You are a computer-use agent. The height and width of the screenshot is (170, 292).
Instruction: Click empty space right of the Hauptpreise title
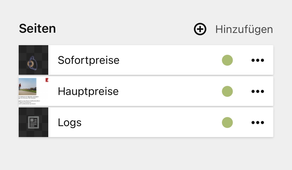click(169, 91)
